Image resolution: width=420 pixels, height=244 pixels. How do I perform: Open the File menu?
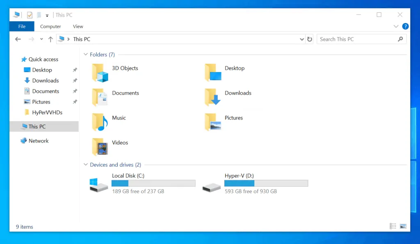pyautogui.click(x=22, y=26)
